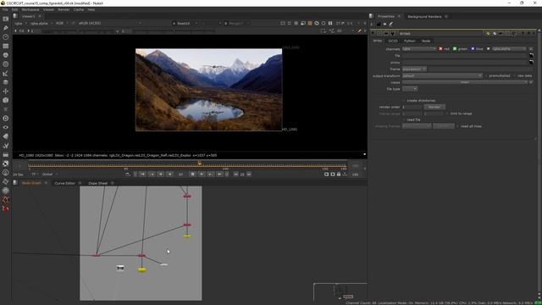Viewport: 542px width, 305px height.
Task: Enable the read file checkbox
Action: (x=404, y=119)
